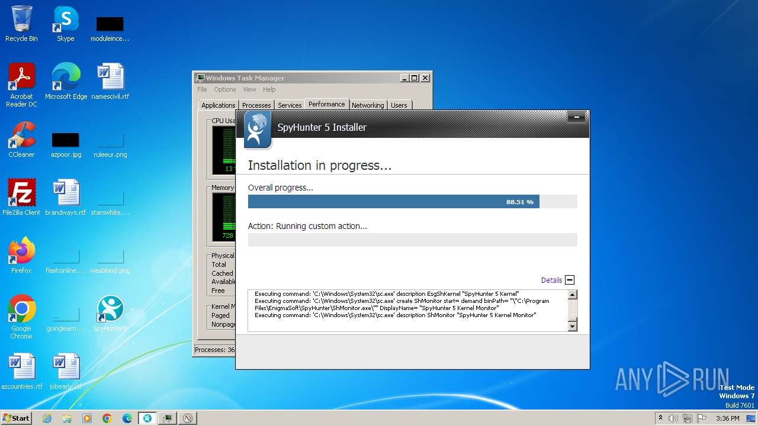Screen dimensions: 758x426
Task: Click the installer command log text
Action: tap(407, 310)
